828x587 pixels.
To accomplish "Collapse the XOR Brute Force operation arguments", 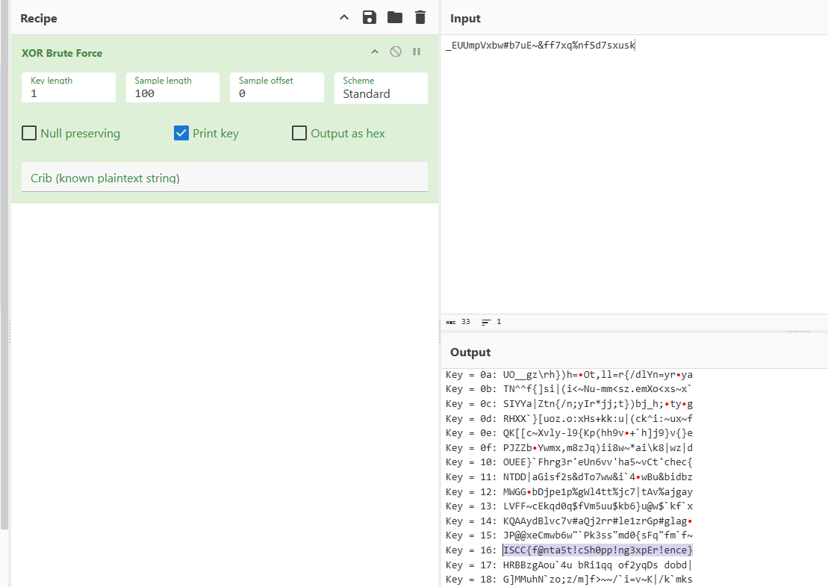I will click(375, 52).
